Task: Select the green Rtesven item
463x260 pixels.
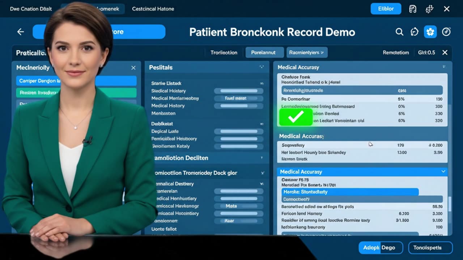Action: (76, 93)
